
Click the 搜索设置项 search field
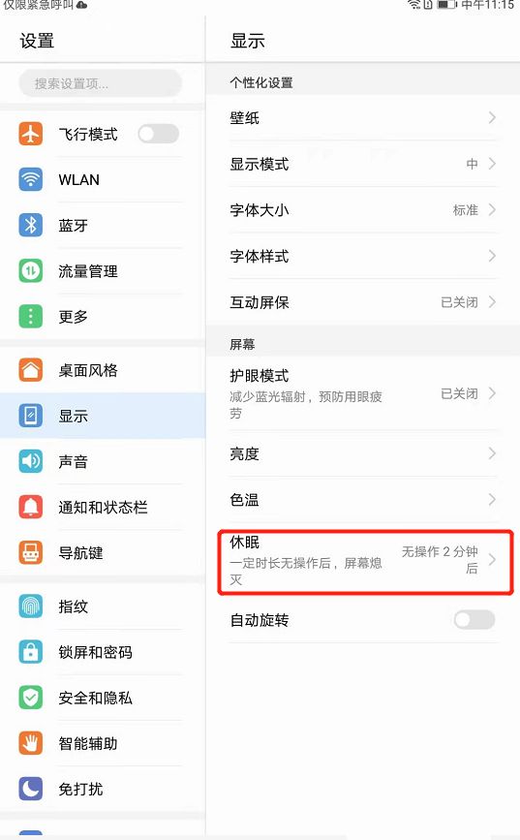[101, 83]
